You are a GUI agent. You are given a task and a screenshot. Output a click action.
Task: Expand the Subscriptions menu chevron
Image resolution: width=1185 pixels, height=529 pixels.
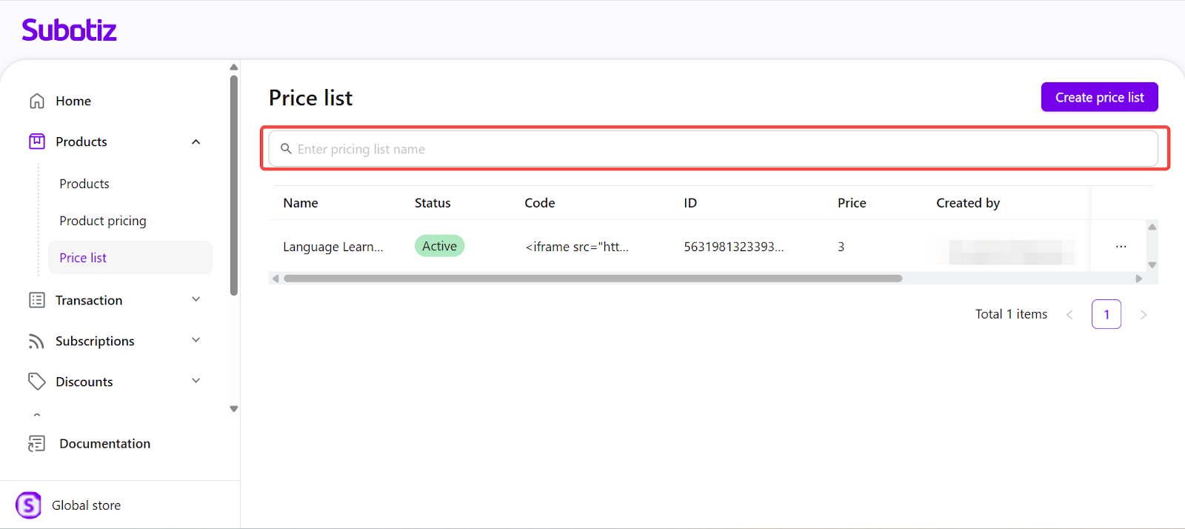click(x=196, y=340)
